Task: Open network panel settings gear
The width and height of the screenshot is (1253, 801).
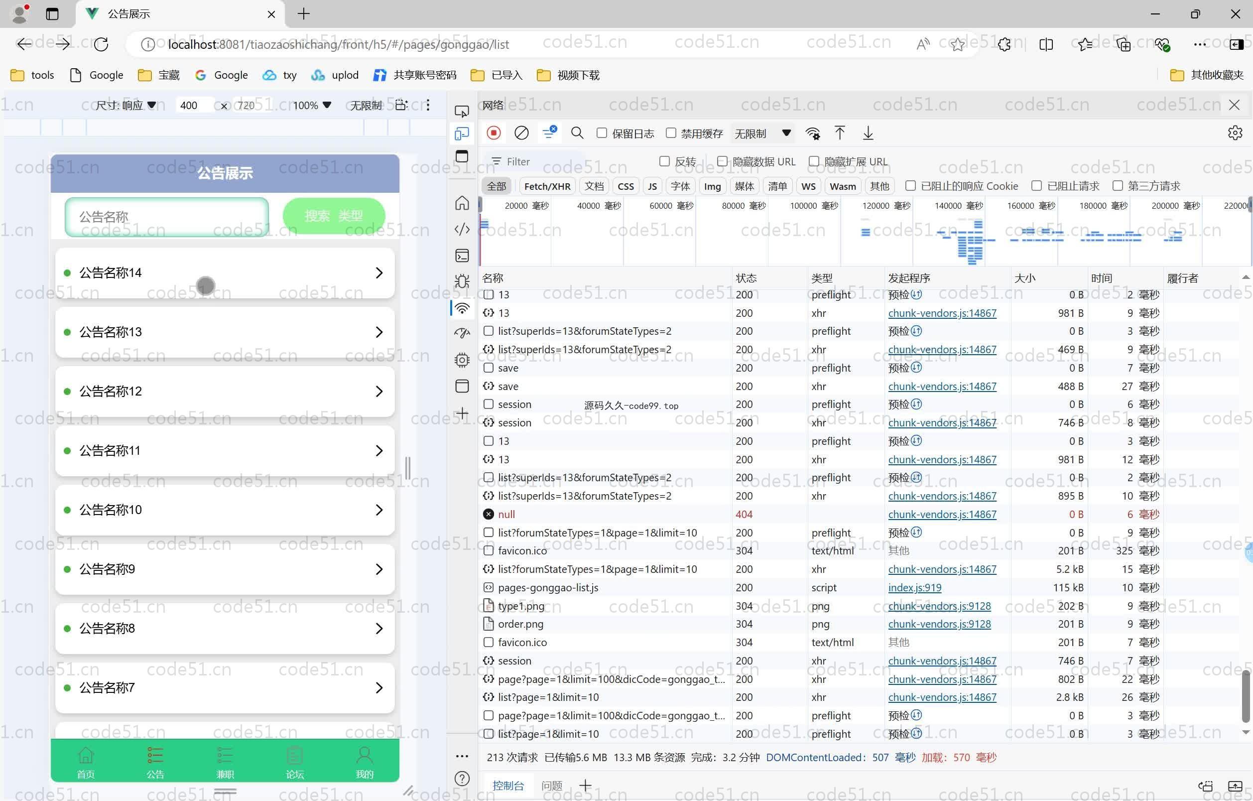Action: tap(1235, 133)
